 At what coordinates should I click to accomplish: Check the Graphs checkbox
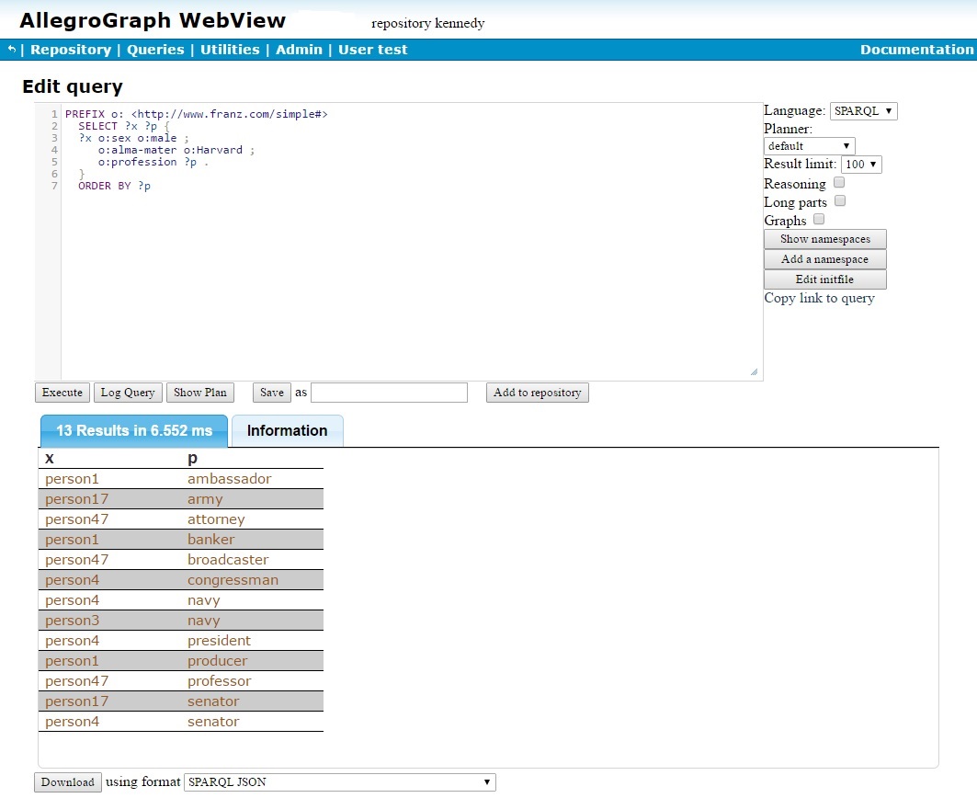pyautogui.click(x=819, y=220)
